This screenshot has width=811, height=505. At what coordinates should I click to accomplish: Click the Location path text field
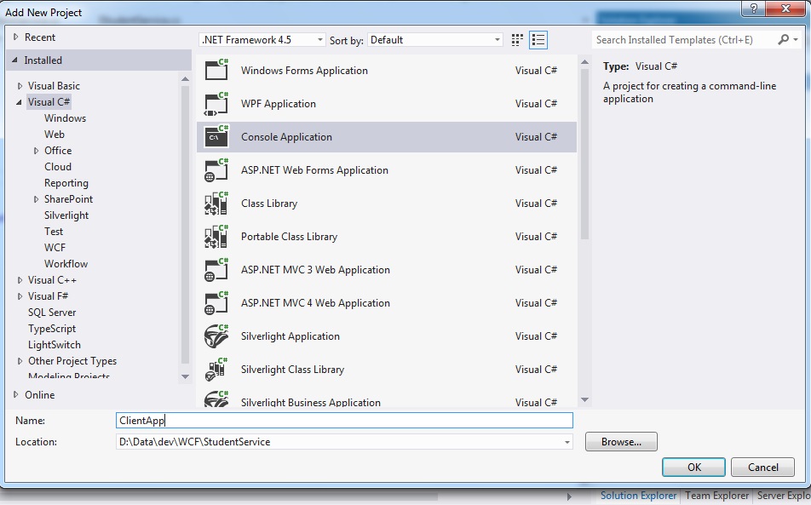click(339, 442)
